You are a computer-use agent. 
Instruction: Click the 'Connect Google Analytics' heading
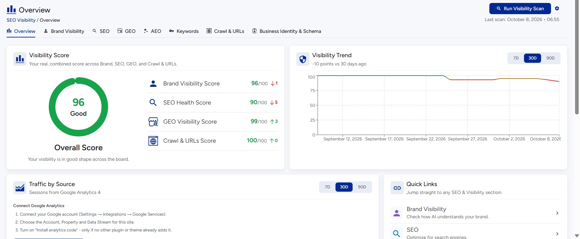point(39,206)
